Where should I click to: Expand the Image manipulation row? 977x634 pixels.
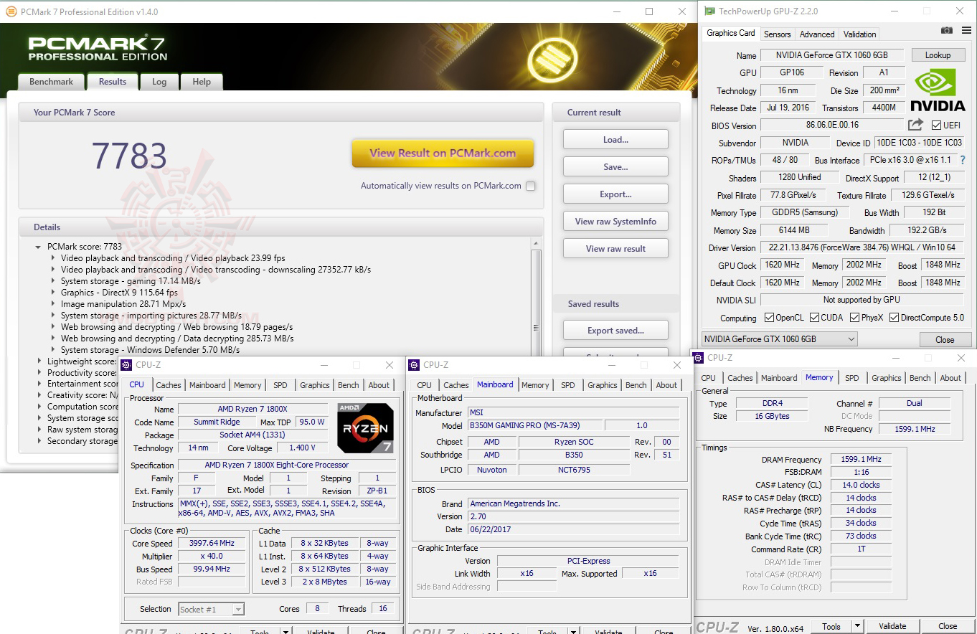click(x=54, y=304)
